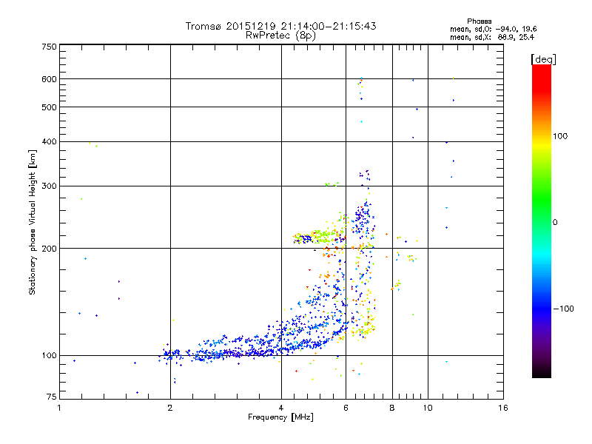
Task: Click the x-axis tick label '4'
Action: pyautogui.click(x=281, y=408)
